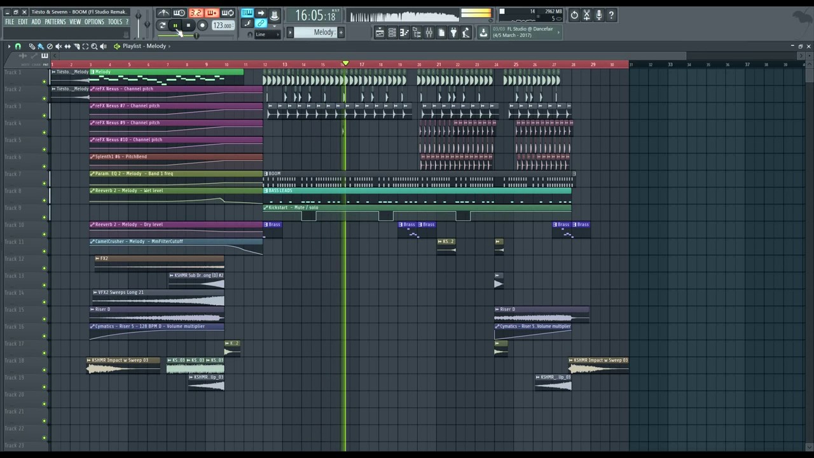Click bar 21 on the timeline ruler
This screenshot has height=458, width=814.
pos(438,64)
